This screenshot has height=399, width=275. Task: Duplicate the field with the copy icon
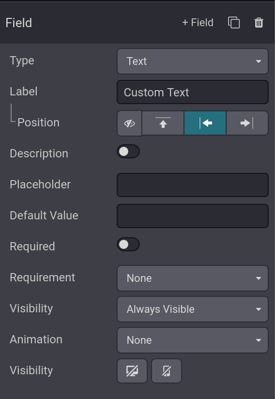click(x=234, y=23)
